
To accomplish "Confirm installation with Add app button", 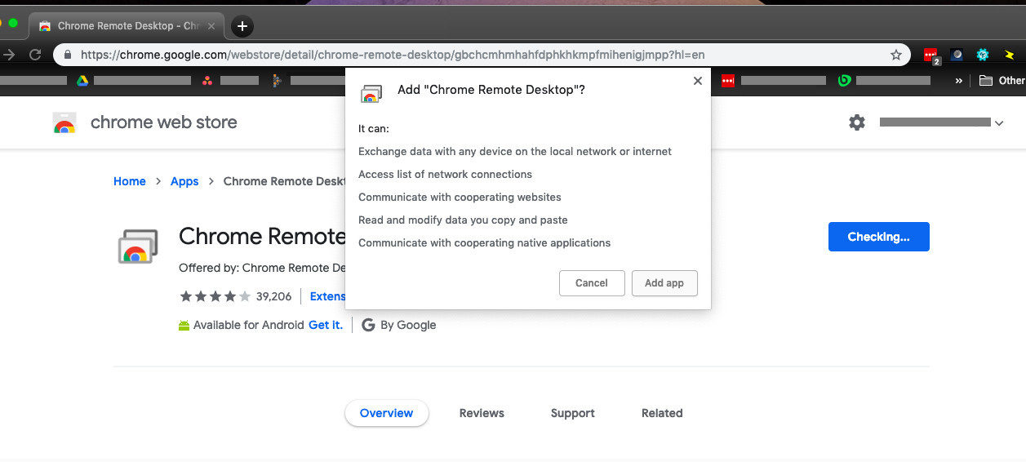I will point(664,283).
